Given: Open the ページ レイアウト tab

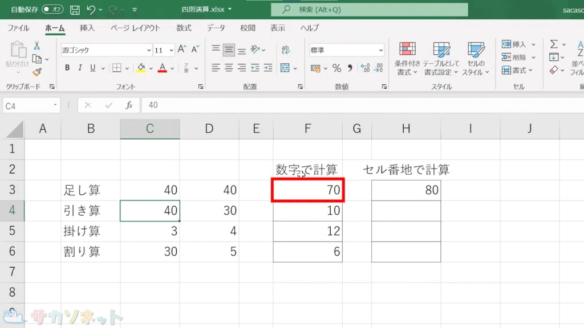Looking at the screenshot, I should coord(135,28).
